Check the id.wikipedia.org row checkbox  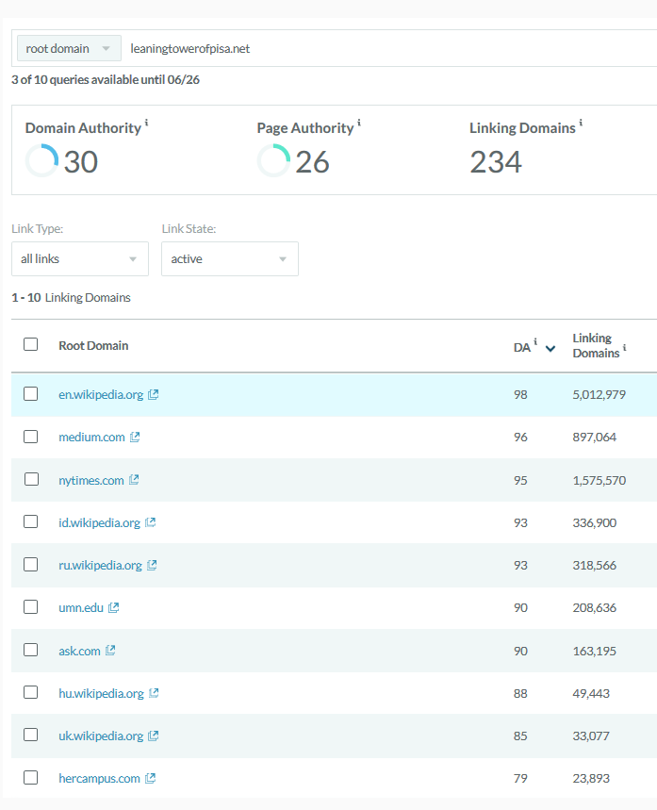[30, 521]
